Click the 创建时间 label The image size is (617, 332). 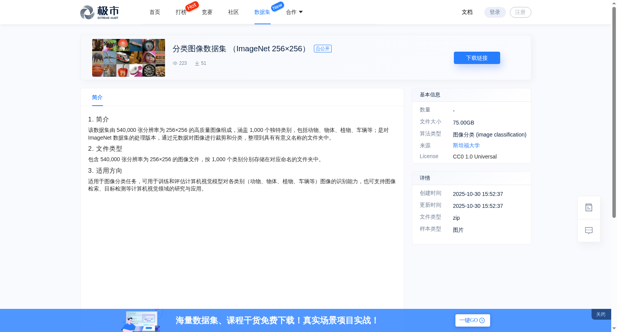click(430, 193)
